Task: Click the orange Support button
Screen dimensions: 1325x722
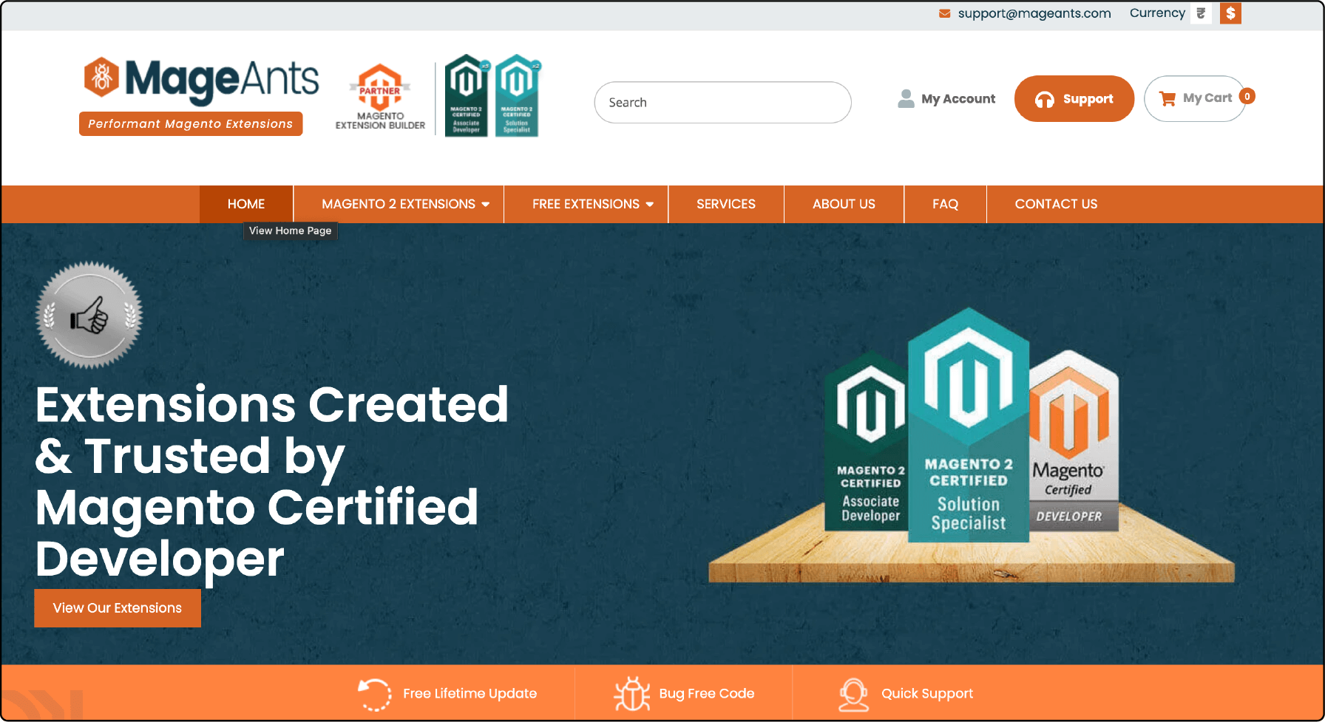Action: pos(1074,98)
